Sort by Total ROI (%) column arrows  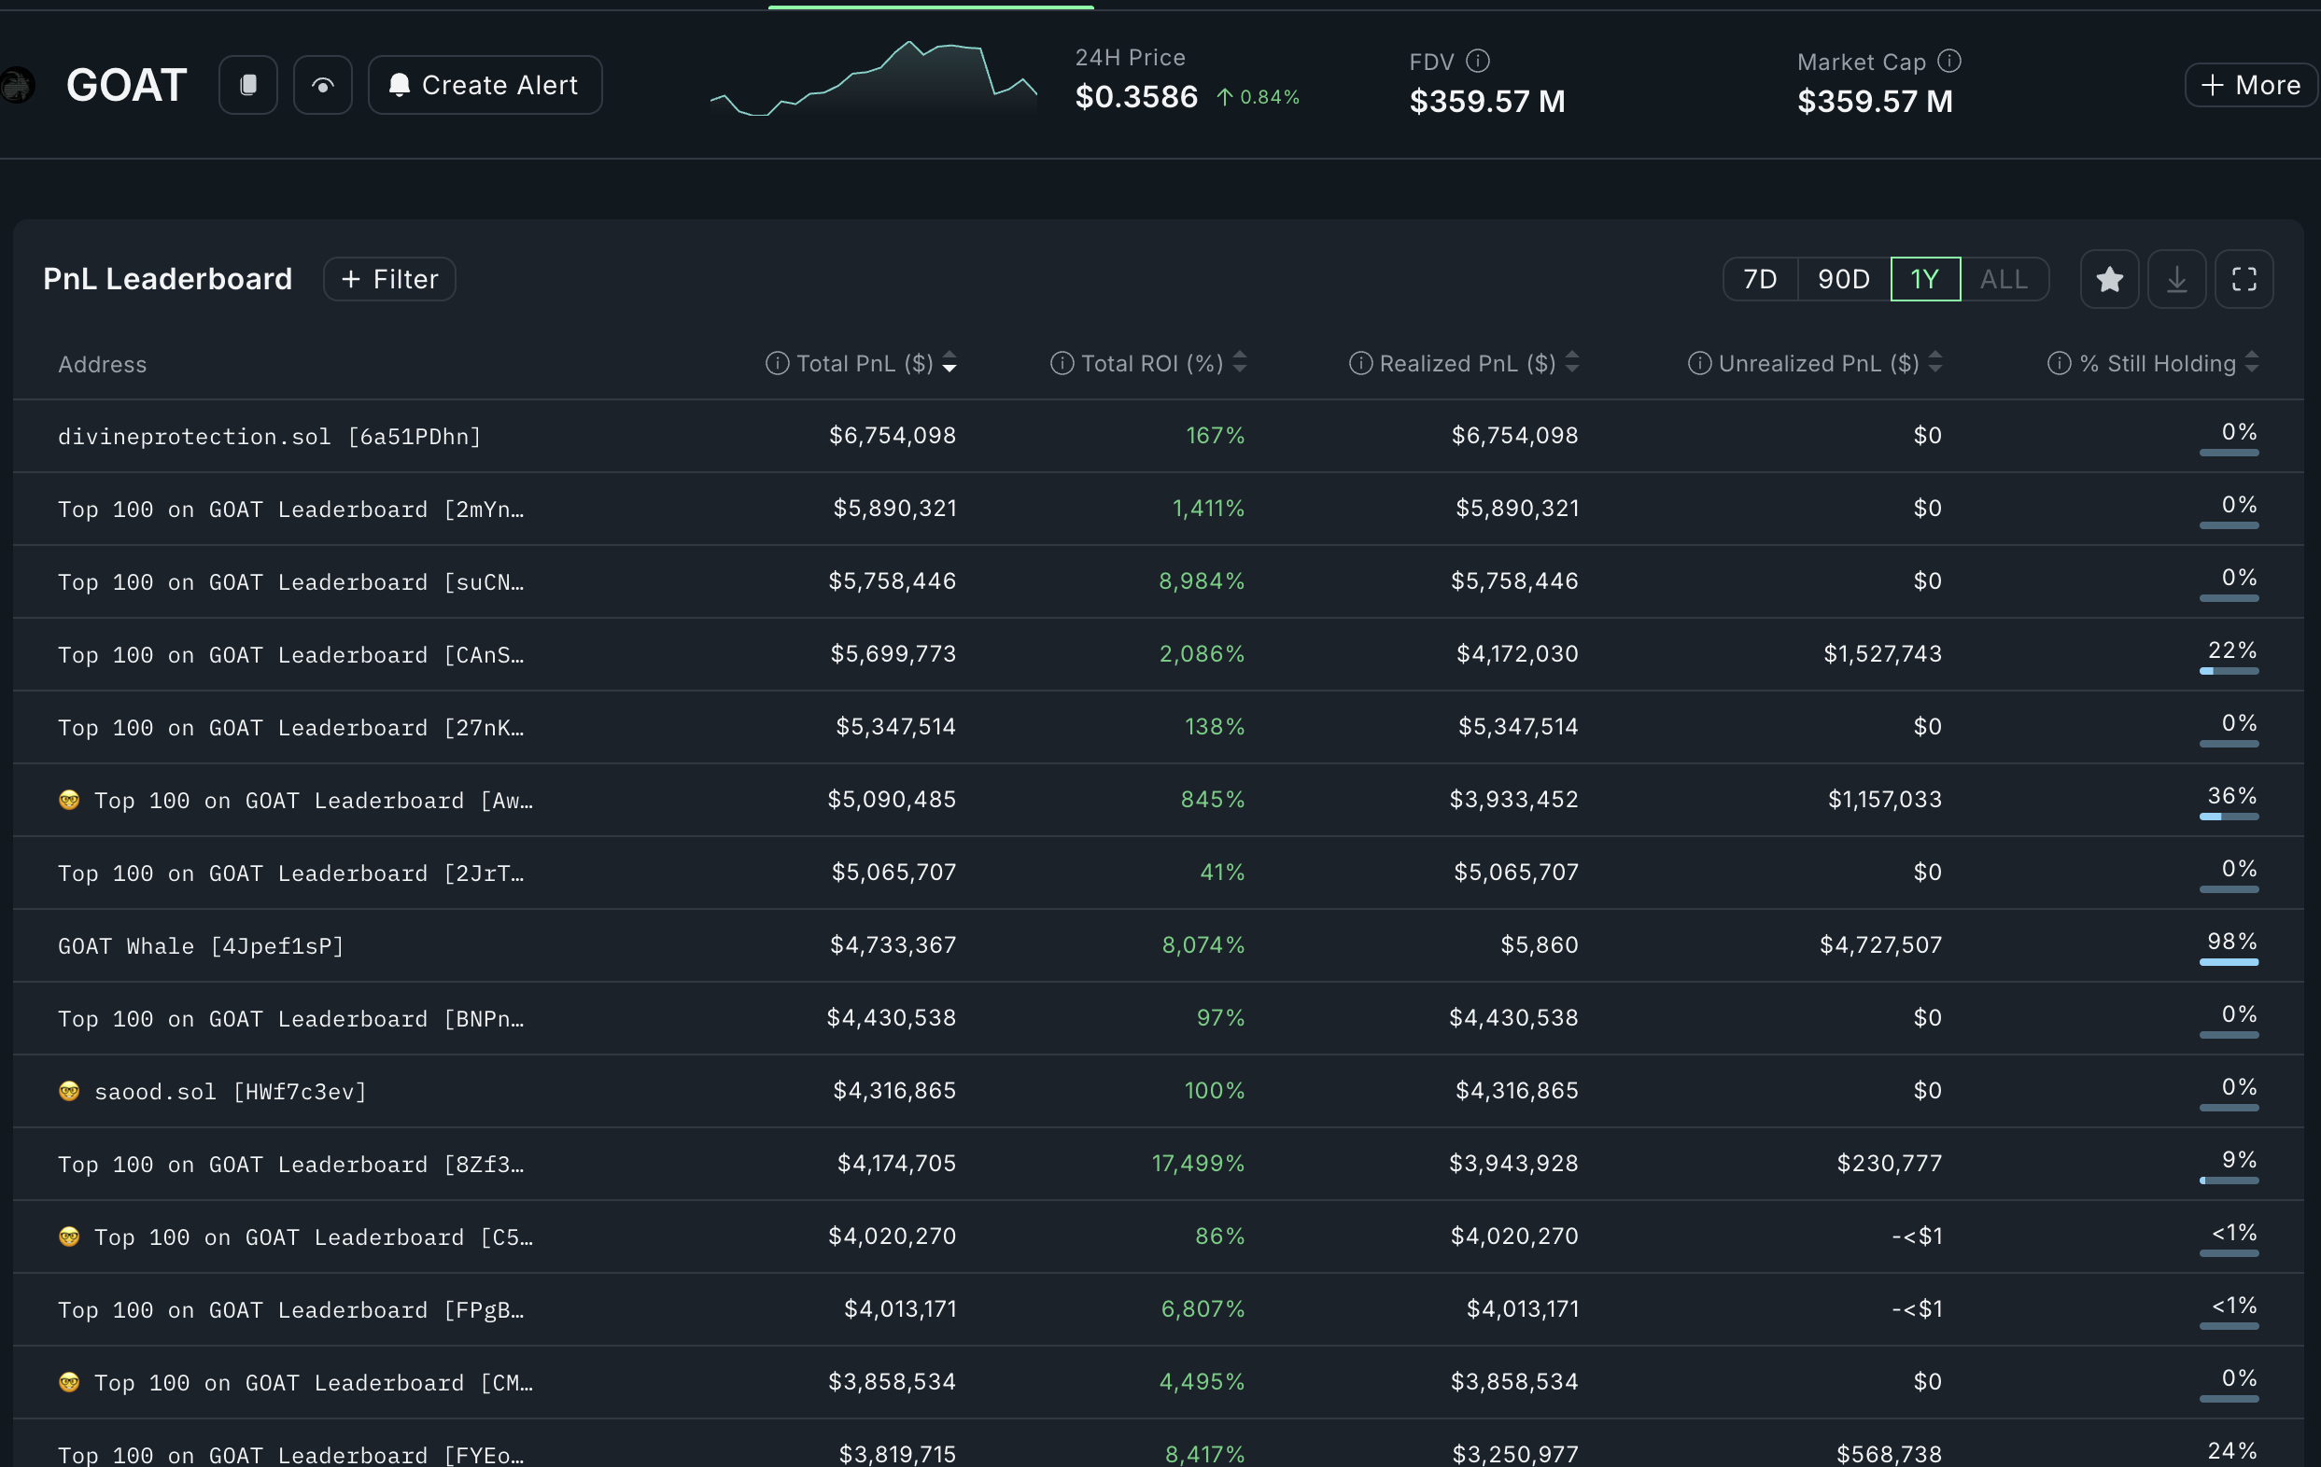pos(1240,363)
